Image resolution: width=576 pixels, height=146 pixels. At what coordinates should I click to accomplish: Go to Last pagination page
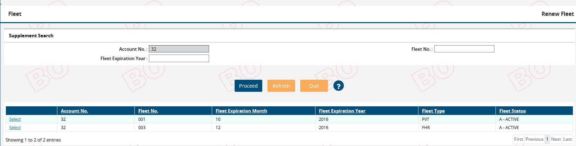coord(568,139)
